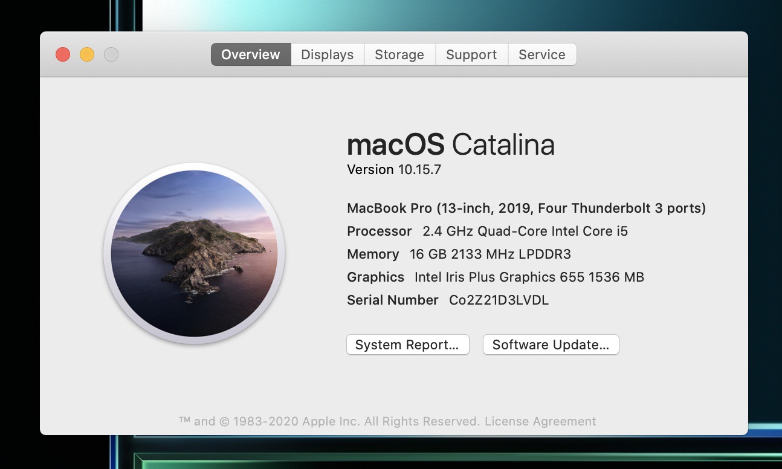Image resolution: width=782 pixels, height=469 pixels.
Task: Click the '2.4 GHz Quad-Core Intel Core i5' value
Action: click(525, 231)
